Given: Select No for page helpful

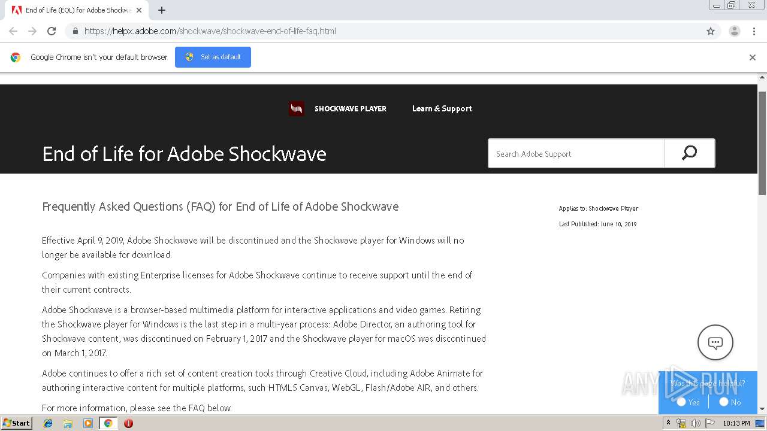Looking at the screenshot, I should 724,402.
